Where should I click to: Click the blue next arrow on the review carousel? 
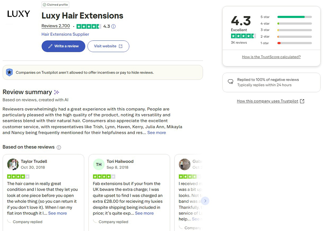coord(205,200)
